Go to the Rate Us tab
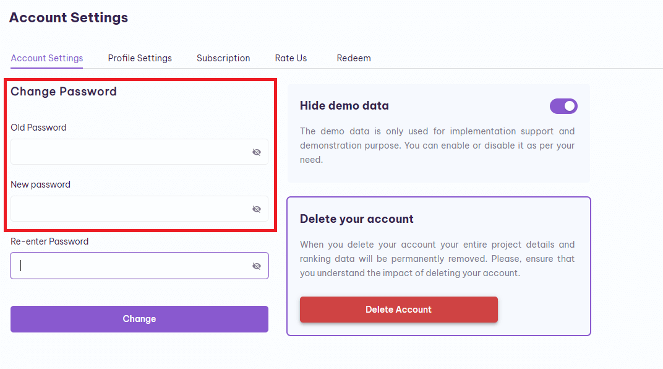The width and height of the screenshot is (663, 369). [291, 58]
